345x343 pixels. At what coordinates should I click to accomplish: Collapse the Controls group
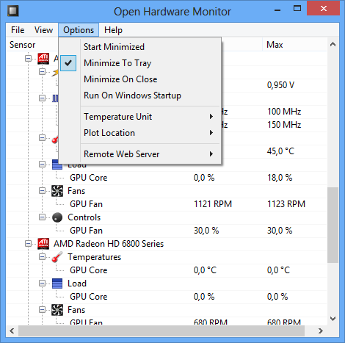coord(43,217)
